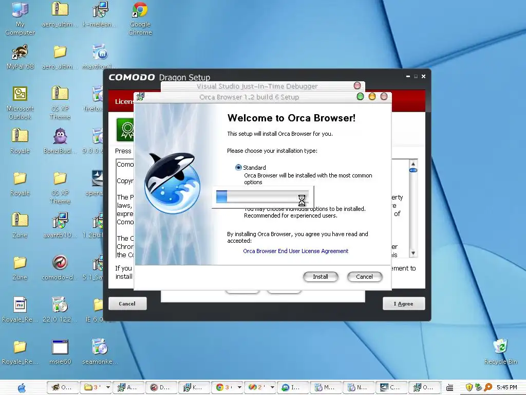526x395 pixels.
Task: Click the keyboard icon in the taskbar
Action: [x=450, y=388]
